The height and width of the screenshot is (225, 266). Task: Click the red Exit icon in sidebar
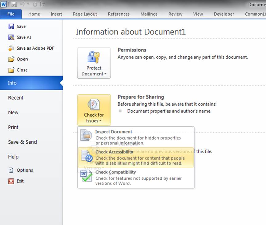tap(11, 181)
